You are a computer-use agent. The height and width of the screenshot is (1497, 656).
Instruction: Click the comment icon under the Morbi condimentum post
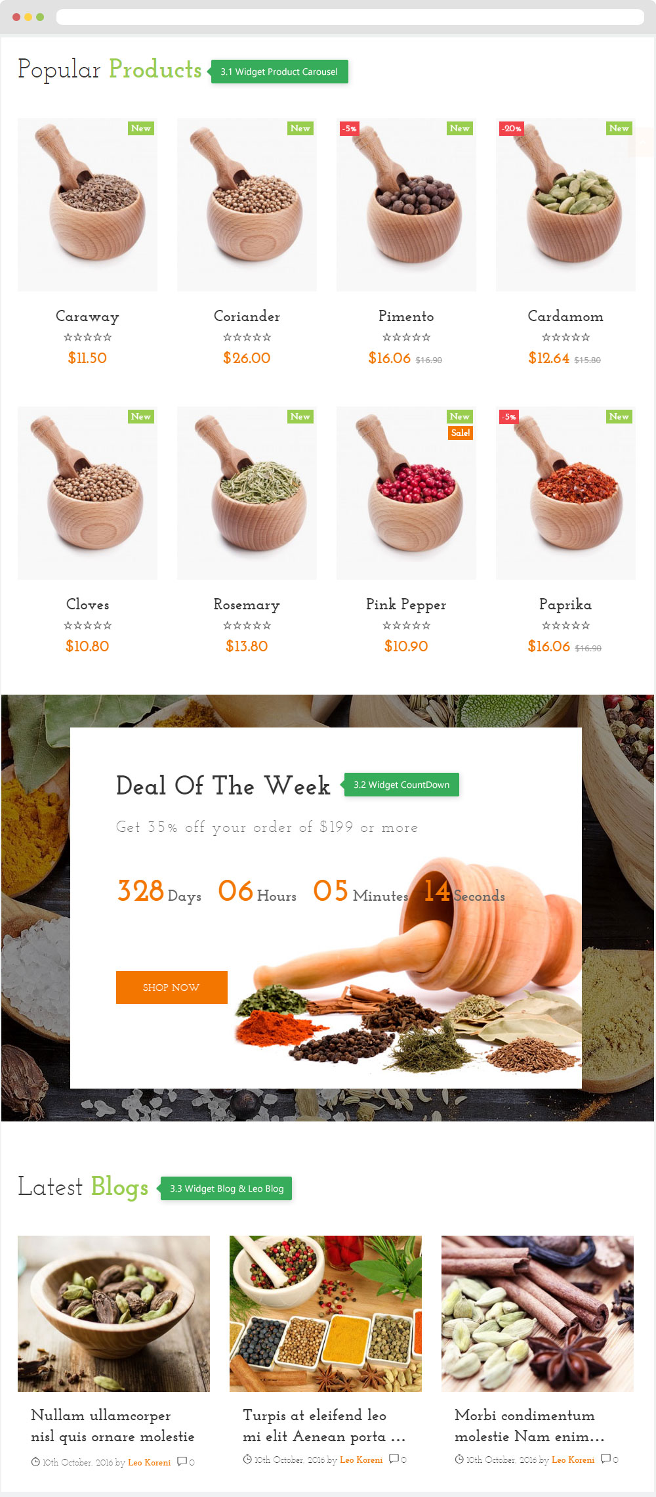pyautogui.click(x=605, y=1459)
